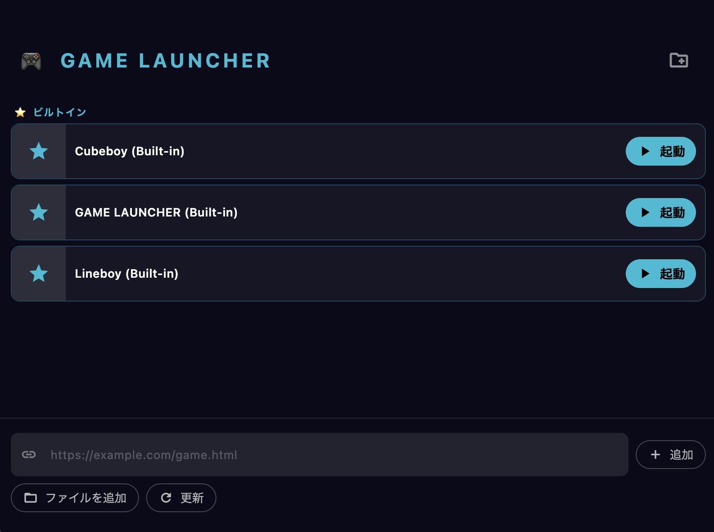This screenshot has width=714, height=532.
Task: Click the yellow star beside ビルトイン
Action: tap(20, 112)
